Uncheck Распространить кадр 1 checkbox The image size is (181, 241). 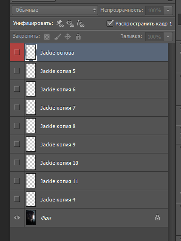tap(110, 24)
